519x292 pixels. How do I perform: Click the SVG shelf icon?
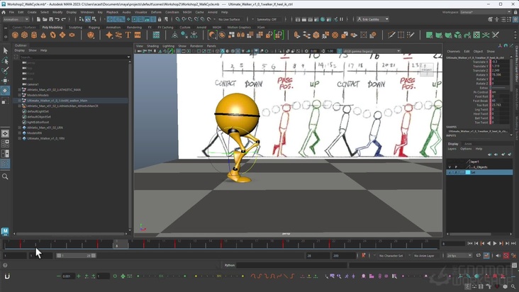click(x=138, y=35)
